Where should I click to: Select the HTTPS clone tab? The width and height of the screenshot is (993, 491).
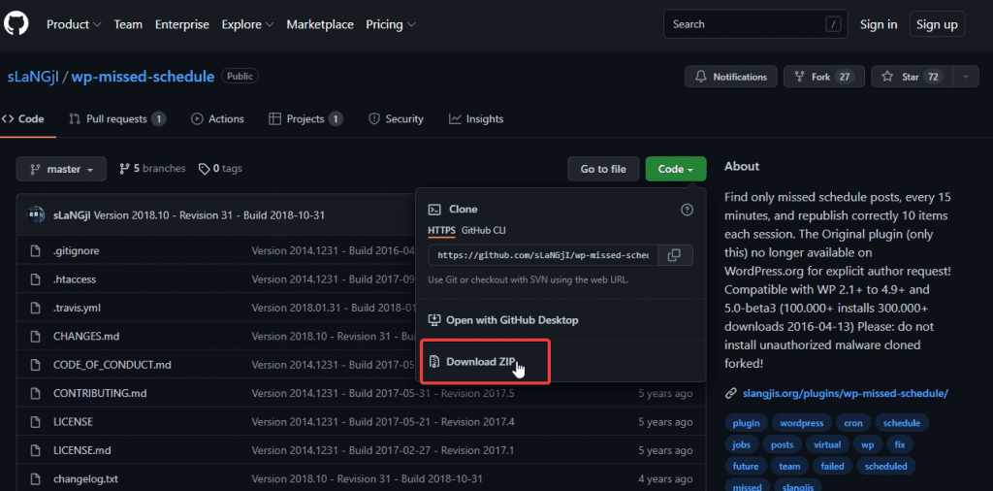[x=441, y=230]
